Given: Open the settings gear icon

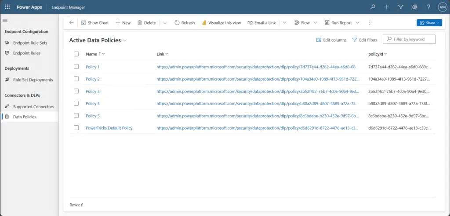Looking at the screenshot, I should click(x=415, y=7).
